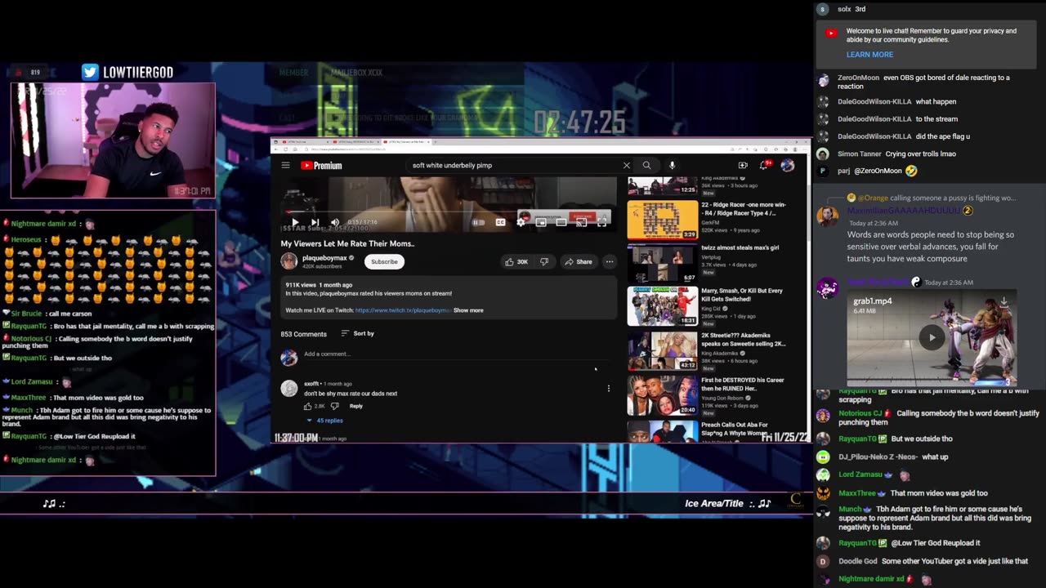Open the comments Sort by menu

click(x=358, y=333)
